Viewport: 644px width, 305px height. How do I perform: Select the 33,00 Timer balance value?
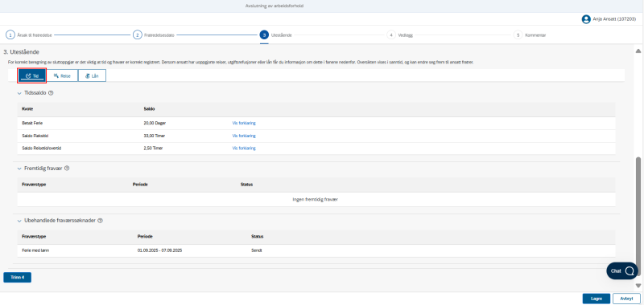click(155, 136)
